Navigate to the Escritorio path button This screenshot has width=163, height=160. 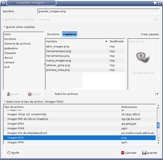coord(53,34)
